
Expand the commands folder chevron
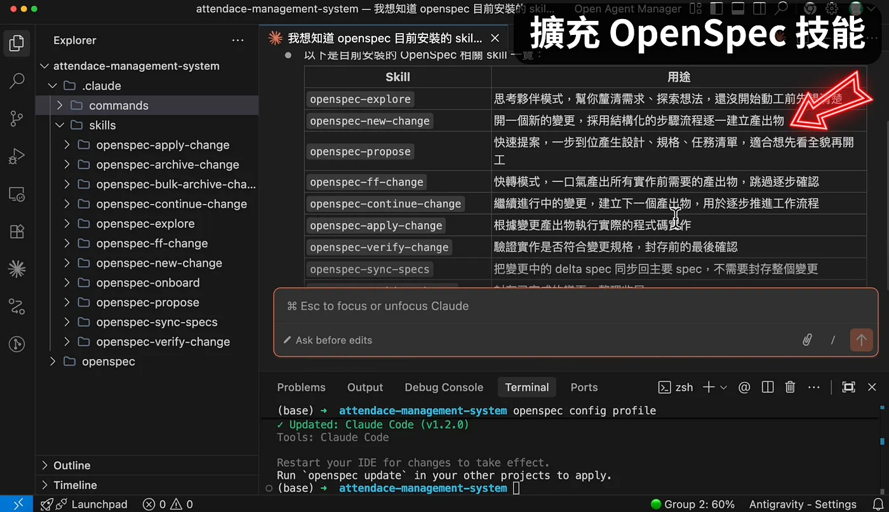[x=60, y=105]
